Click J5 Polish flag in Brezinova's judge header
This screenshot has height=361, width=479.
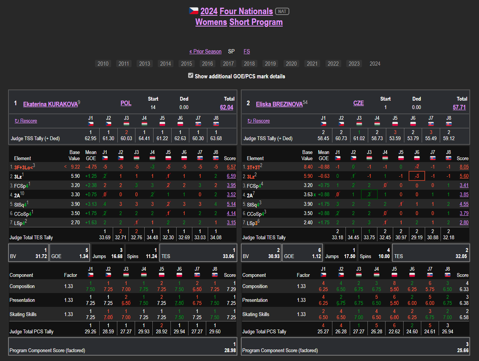395,124
